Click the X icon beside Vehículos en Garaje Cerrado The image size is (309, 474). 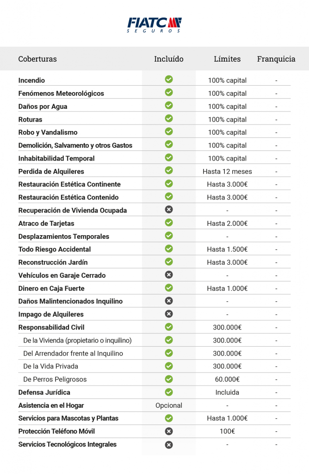point(169,274)
